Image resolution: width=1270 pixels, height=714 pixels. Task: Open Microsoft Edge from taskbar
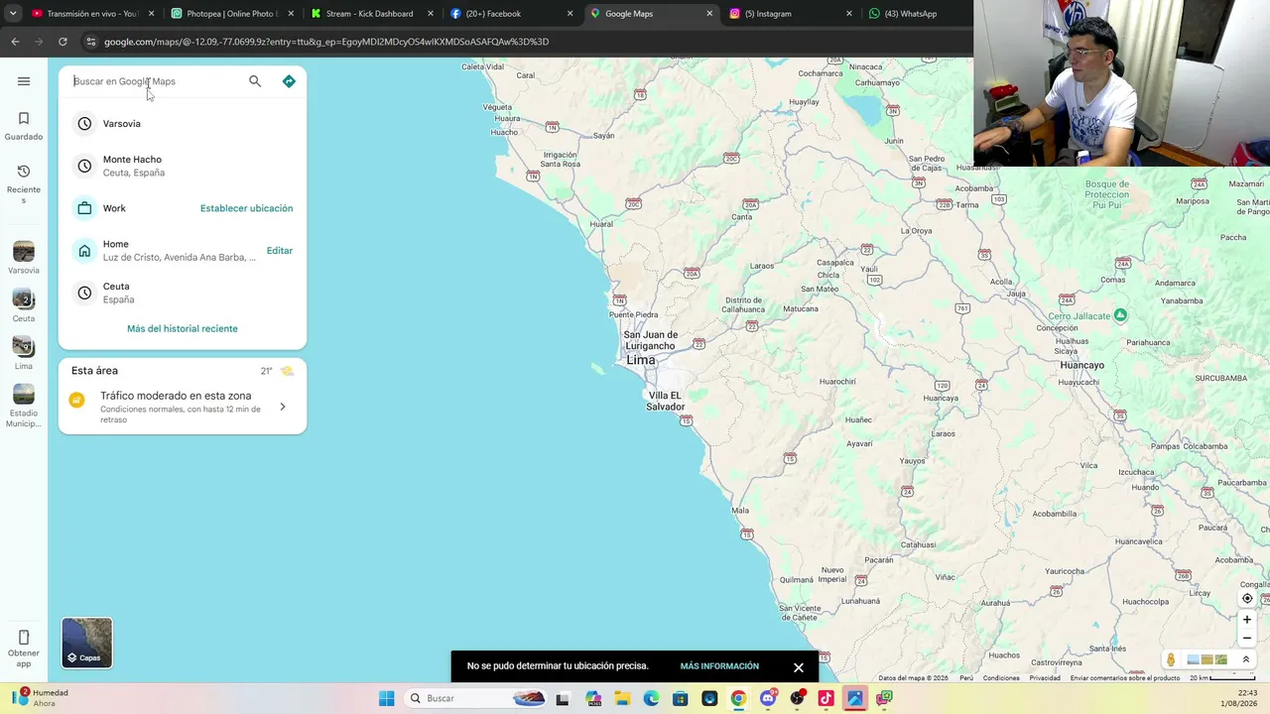(651, 698)
